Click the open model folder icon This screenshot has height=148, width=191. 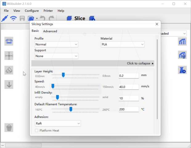tap(31, 18)
